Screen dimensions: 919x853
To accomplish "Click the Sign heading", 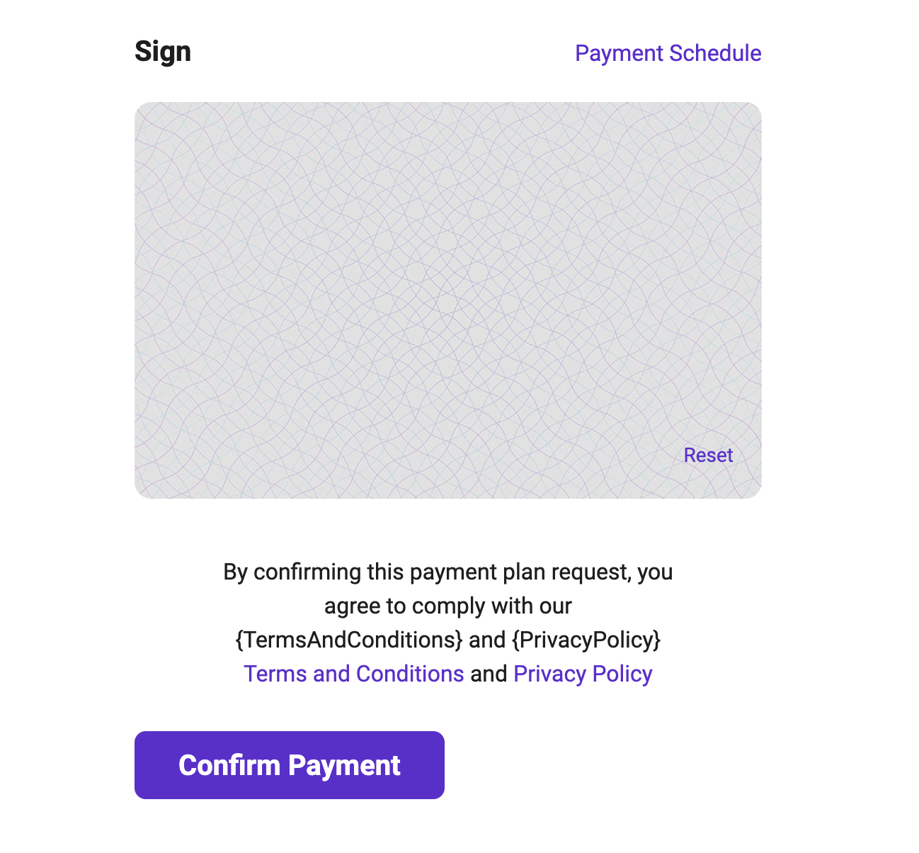I will [163, 52].
